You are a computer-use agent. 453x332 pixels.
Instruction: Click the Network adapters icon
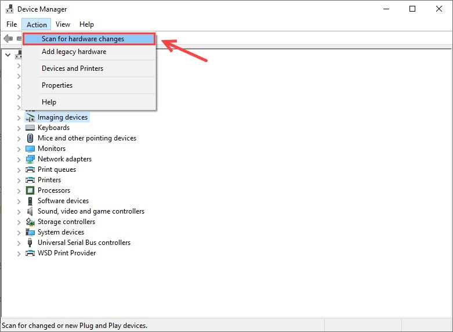coord(30,159)
